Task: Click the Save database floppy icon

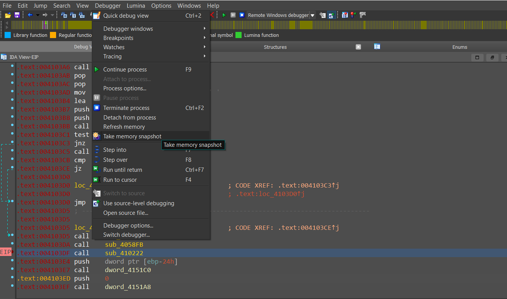Action: [x=17, y=15]
